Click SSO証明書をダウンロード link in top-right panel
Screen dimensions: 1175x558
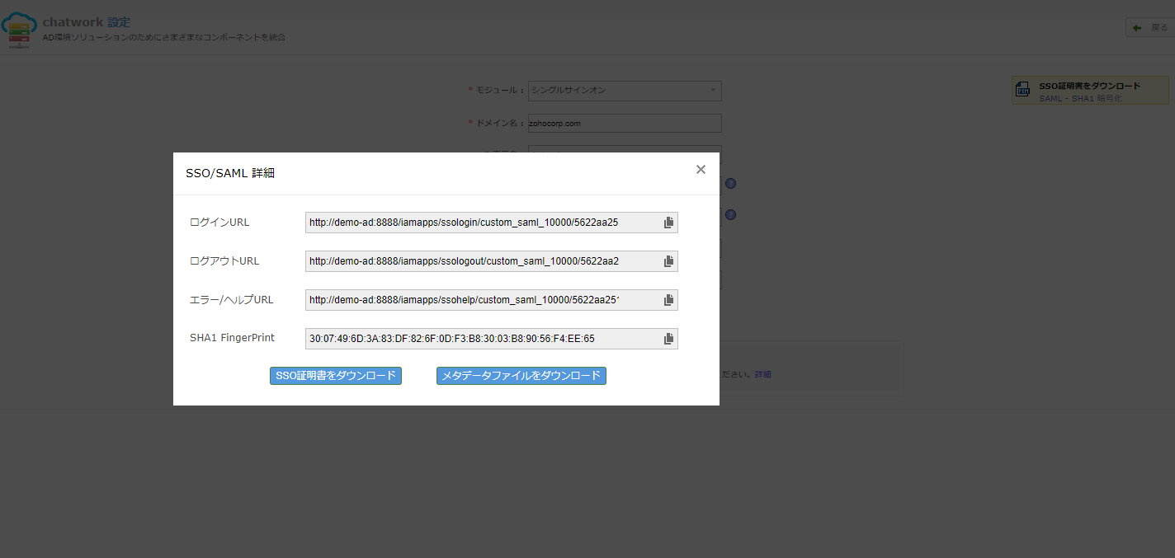click(1089, 86)
